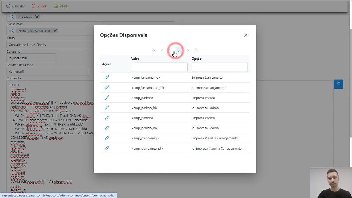Edit the <emp_pedido> option

[107, 118]
